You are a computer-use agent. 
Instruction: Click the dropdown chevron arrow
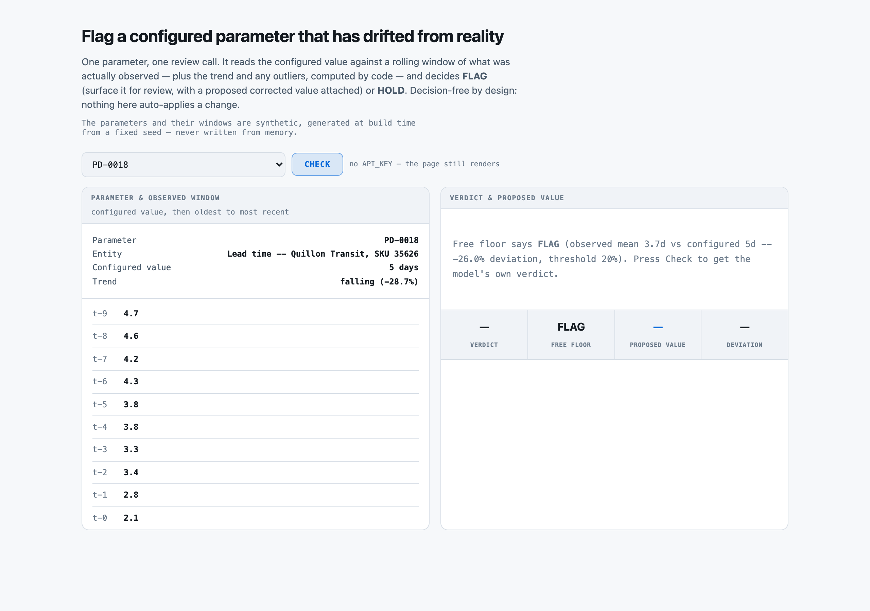[279, 165]
